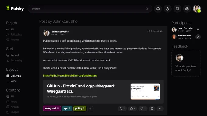The image size is (207, 116).
Task: Open the Pubky logo home link
Action: (x=15, y=9)
